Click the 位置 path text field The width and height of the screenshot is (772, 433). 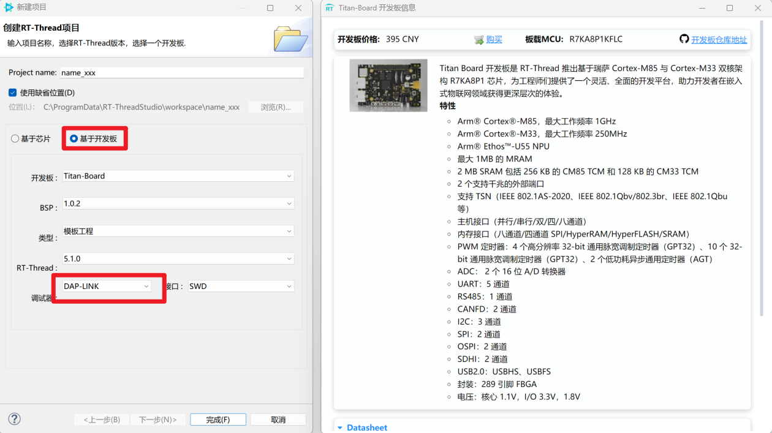coord(142,107)
